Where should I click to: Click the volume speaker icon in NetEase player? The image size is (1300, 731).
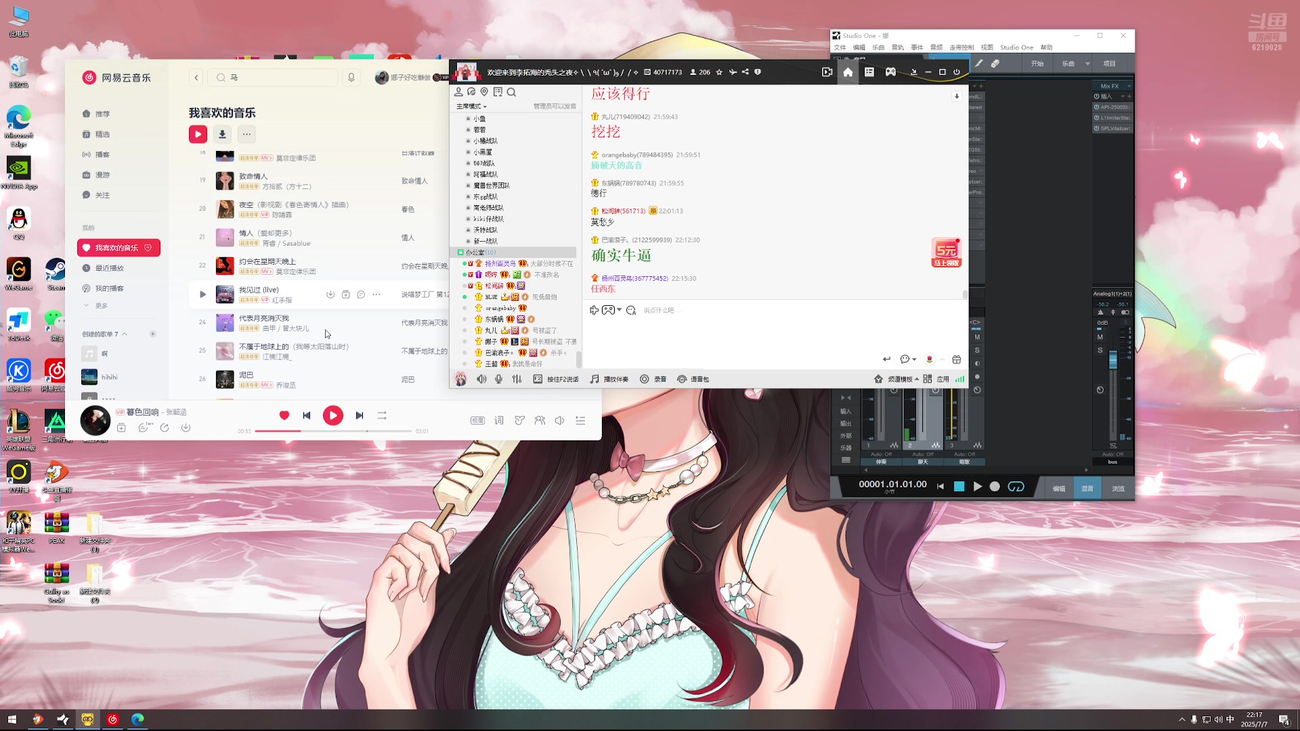click(560, 420)
